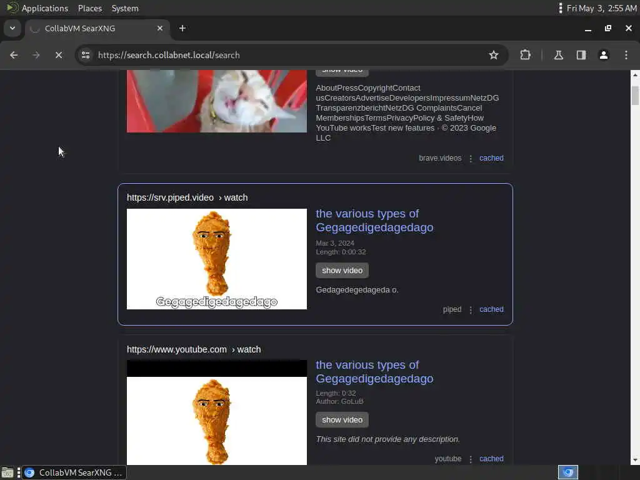
Task: Open the piped video drumstick thumbnail
Action: click(217, 259)
